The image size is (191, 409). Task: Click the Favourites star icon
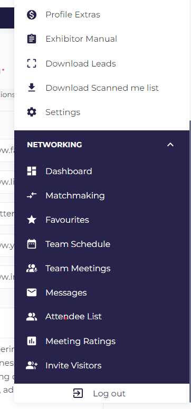point(32,220)
